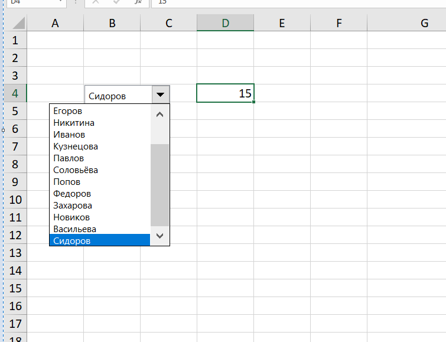This screenshot has height=342, width=446.
Task: Select highlighted Сидоров list entry
Action: point(100,240)
